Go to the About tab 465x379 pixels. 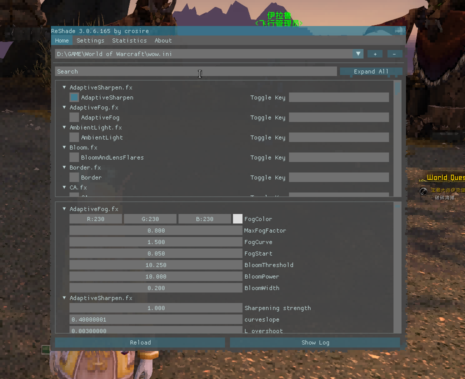163,40
